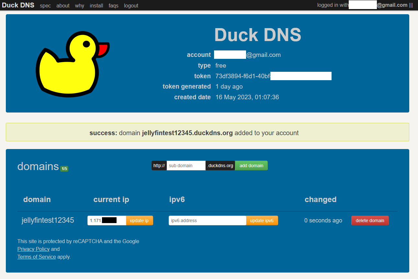Log out of Duck DNS
Image resolution: width=418 pixels, height=279 pixels.
pyautogui.click(x=131, y=5)
